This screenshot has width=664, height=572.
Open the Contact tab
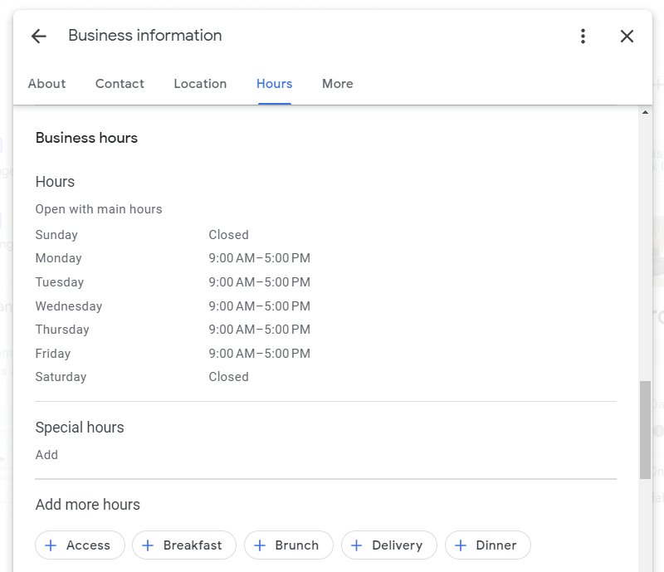[x=120, y=84]
